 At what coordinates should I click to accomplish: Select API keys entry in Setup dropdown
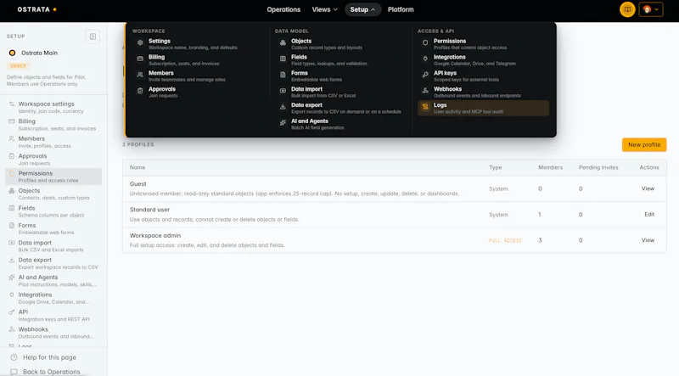click(x=483, y=76)
